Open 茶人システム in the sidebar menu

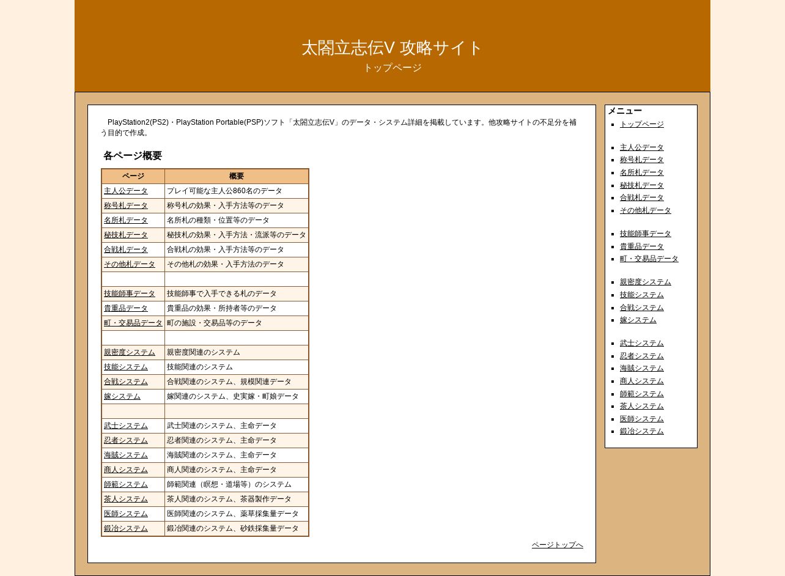(641, 406)
